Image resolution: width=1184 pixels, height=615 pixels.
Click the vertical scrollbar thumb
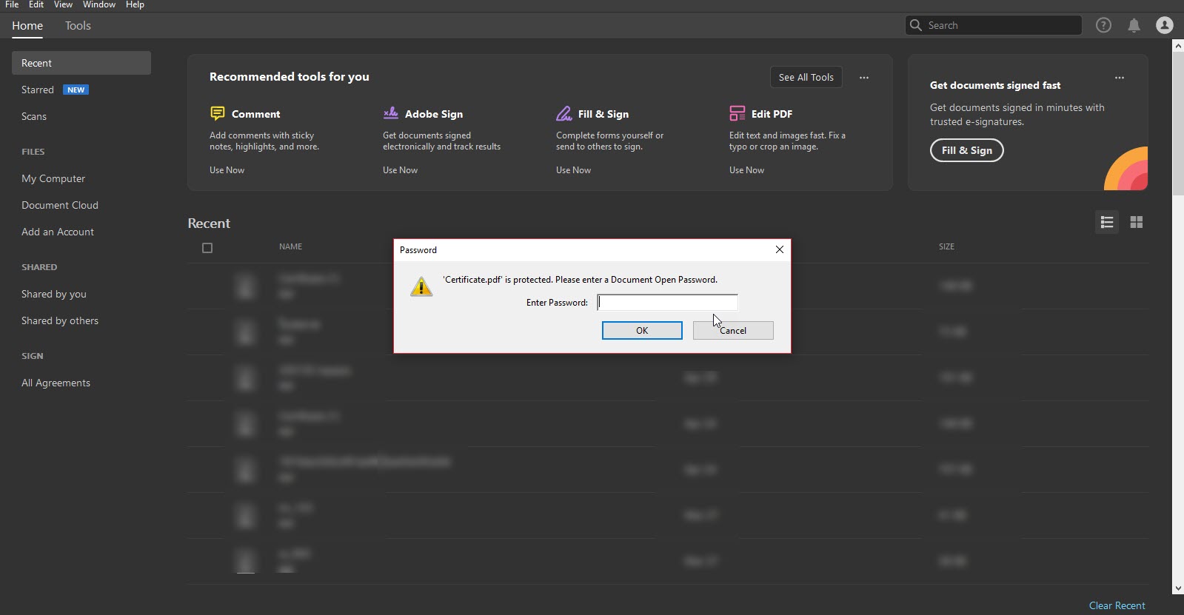click(x=1177, y=124)
